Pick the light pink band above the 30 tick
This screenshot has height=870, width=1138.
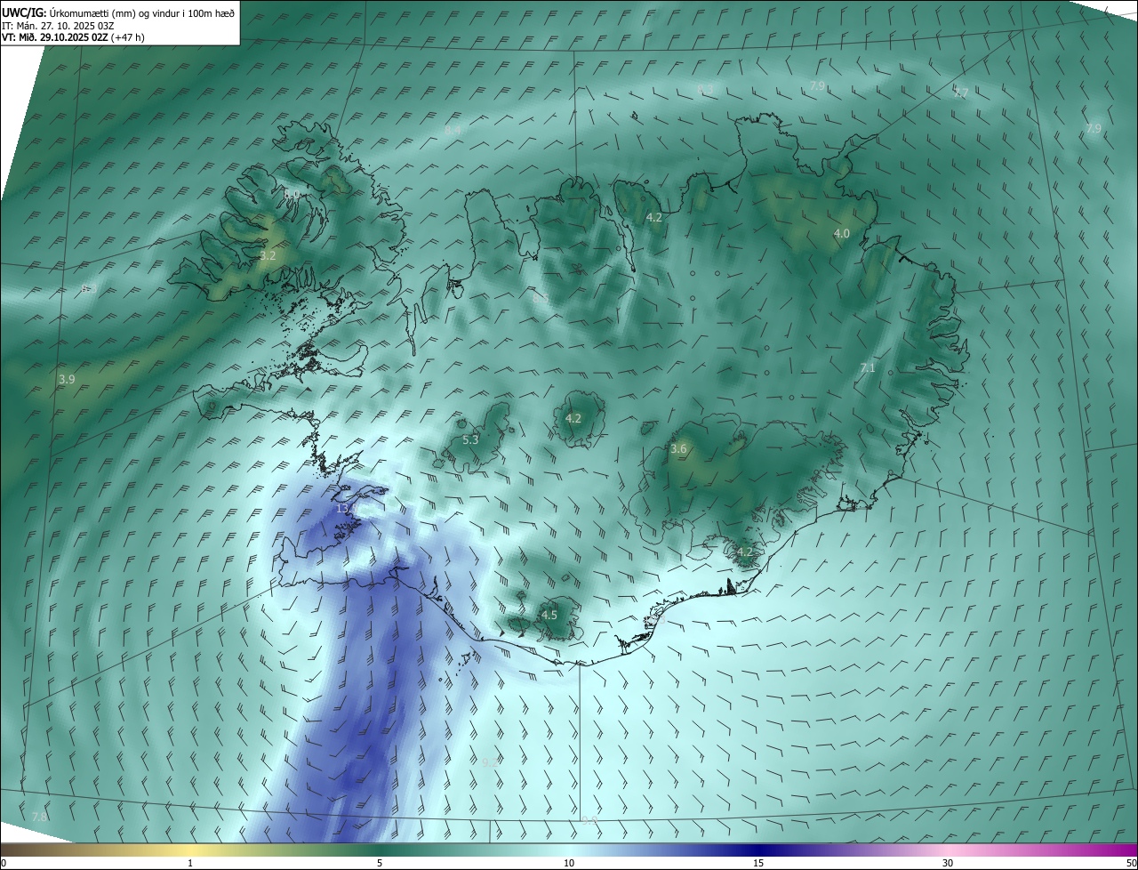[x=948, y=850]
